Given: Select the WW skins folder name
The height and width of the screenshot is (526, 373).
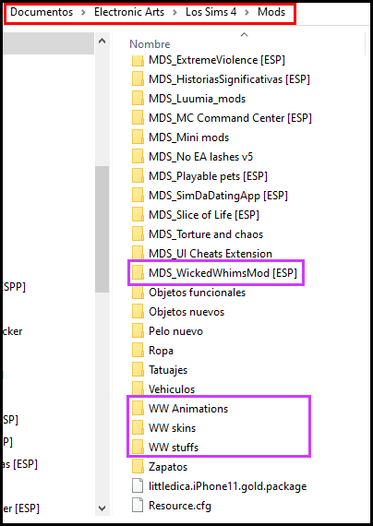Looking at the screenshot, I should [172, 428].
